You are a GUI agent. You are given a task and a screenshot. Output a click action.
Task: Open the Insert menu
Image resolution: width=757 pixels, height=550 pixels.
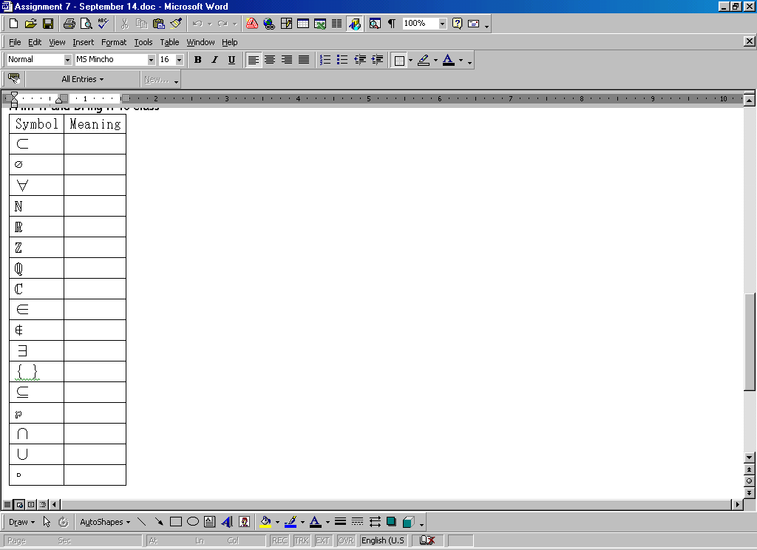click(83, 42)
